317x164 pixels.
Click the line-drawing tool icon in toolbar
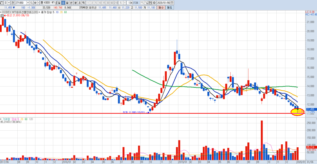click(x=146, y=3)
